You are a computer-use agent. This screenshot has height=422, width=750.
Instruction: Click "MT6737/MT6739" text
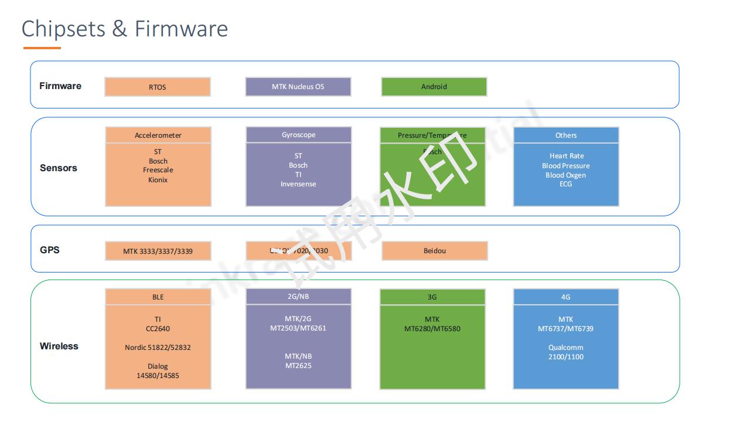566,329
